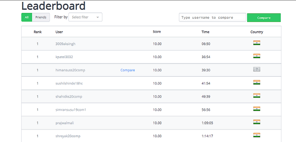Click India flag icon in kpatel3032 row
The width and height of the screenshot is (296, 142).
[x=256, y=56]
